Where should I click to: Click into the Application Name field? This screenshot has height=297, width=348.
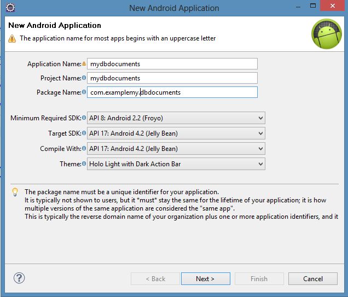pyautogui.click(x=172, y=64)
